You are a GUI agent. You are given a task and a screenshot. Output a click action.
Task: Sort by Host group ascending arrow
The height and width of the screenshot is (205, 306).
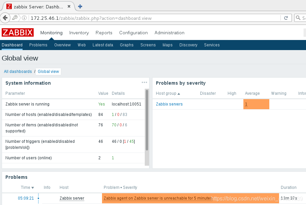click(178, 94)
